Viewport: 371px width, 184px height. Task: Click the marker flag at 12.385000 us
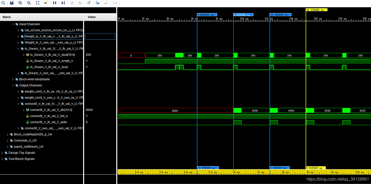tap(280, 15)
